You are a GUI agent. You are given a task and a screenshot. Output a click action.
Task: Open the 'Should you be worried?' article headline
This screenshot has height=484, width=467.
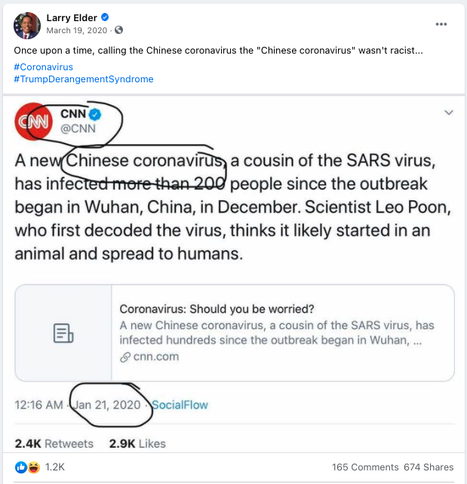pyautogui.click(x=217, y=309)
